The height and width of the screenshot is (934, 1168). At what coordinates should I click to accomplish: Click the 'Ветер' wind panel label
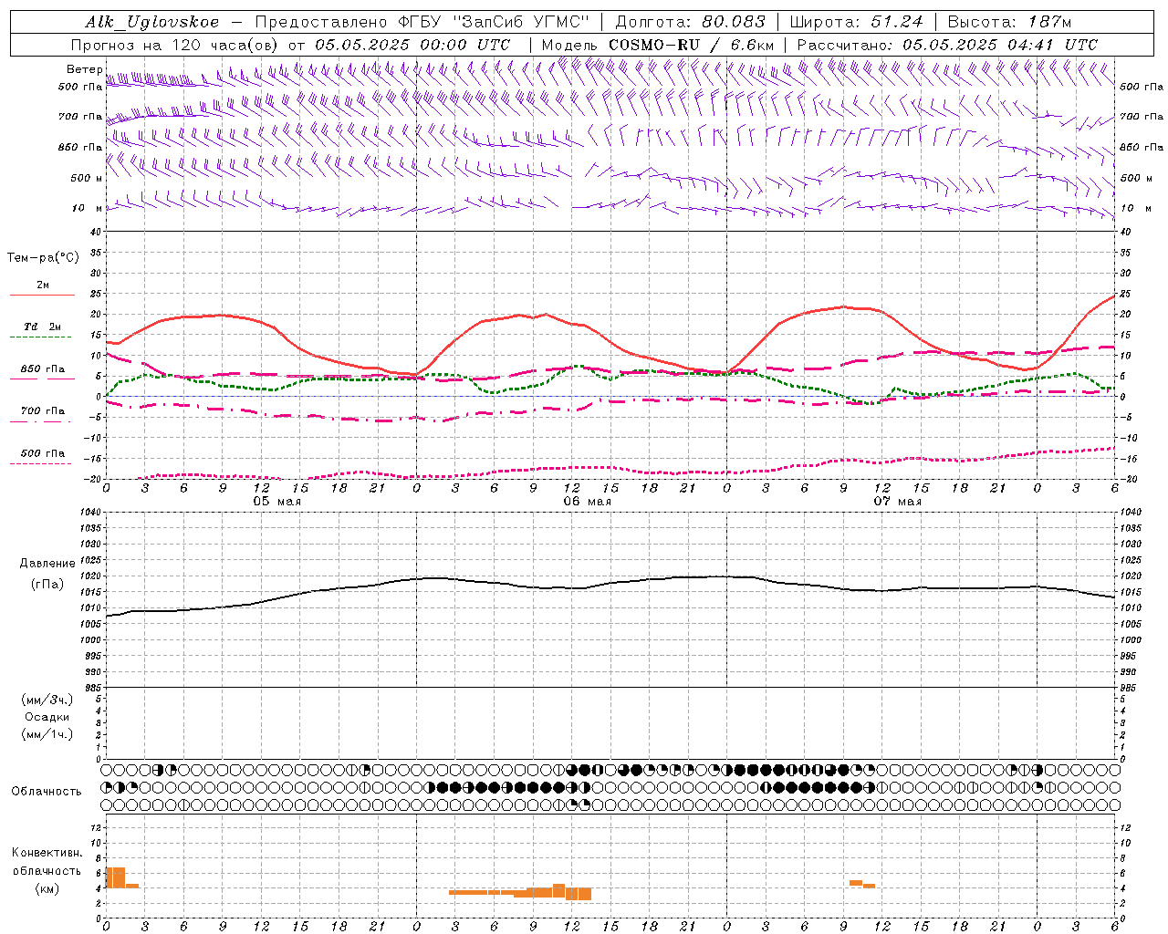tap(84, 69)
